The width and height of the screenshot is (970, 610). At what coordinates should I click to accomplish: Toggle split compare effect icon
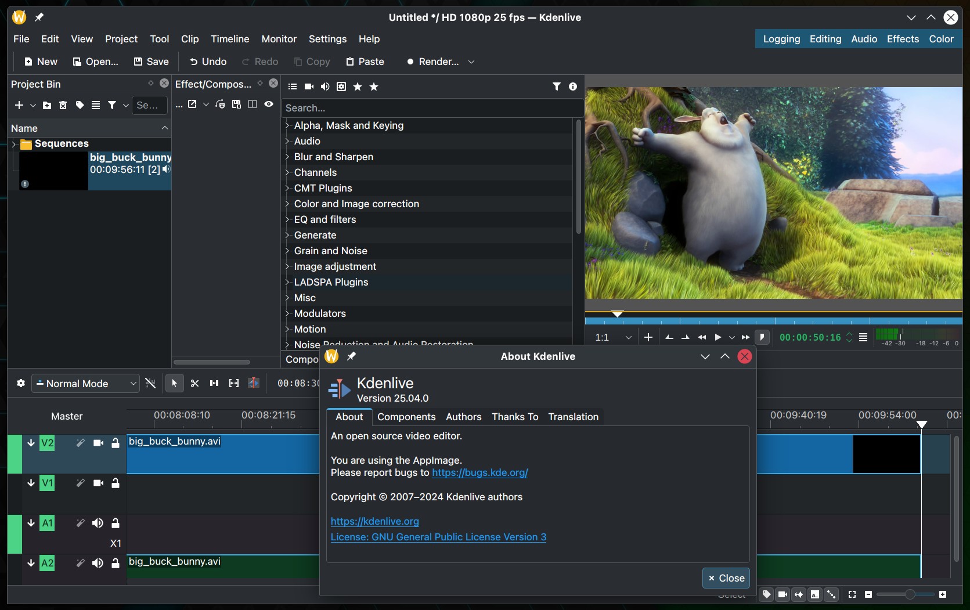click(253, 104)
